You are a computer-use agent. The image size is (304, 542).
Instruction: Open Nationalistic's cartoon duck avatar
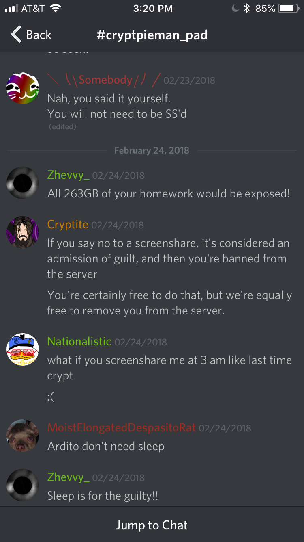tap(23, 350)
